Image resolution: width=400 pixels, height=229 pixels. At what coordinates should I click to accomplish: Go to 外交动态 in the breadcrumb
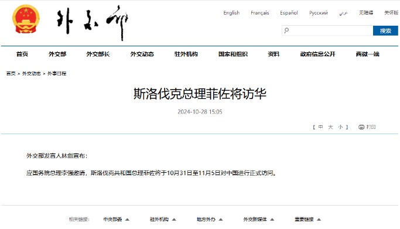[x=32, y=73]
